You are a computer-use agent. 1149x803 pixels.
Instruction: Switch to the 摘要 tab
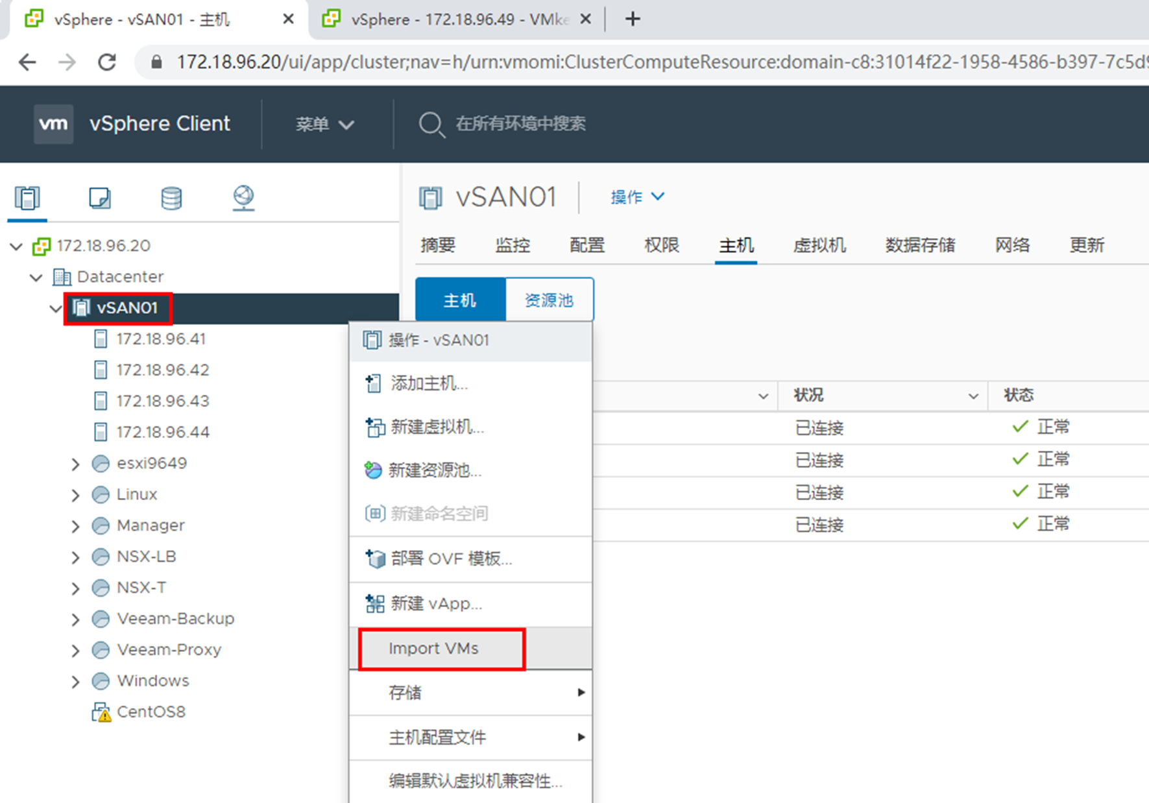tap(438, 245)
